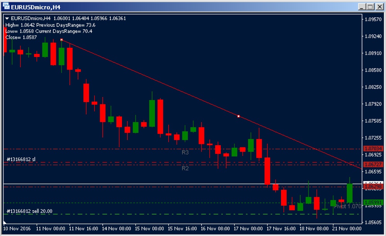The image size is (386, 236).
Task: Click the 1.06727 red price tag
Action: click(x=373, y=164)
